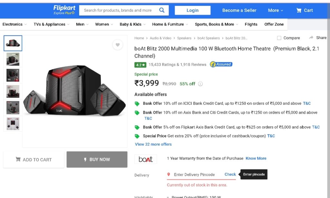This screenshot has height=198, width=330.
Task: Expand the Electronics category menu
Action: point(15,24)
